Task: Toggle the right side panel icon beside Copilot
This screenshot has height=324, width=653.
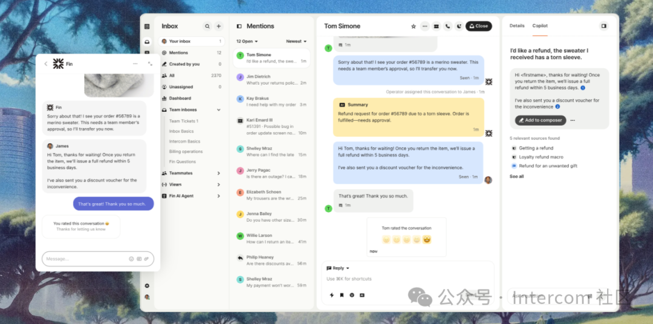Action: click(603, 26)
